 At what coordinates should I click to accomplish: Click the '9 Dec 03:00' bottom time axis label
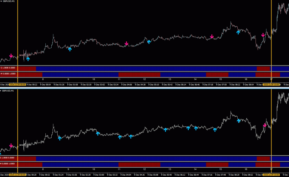99,175
